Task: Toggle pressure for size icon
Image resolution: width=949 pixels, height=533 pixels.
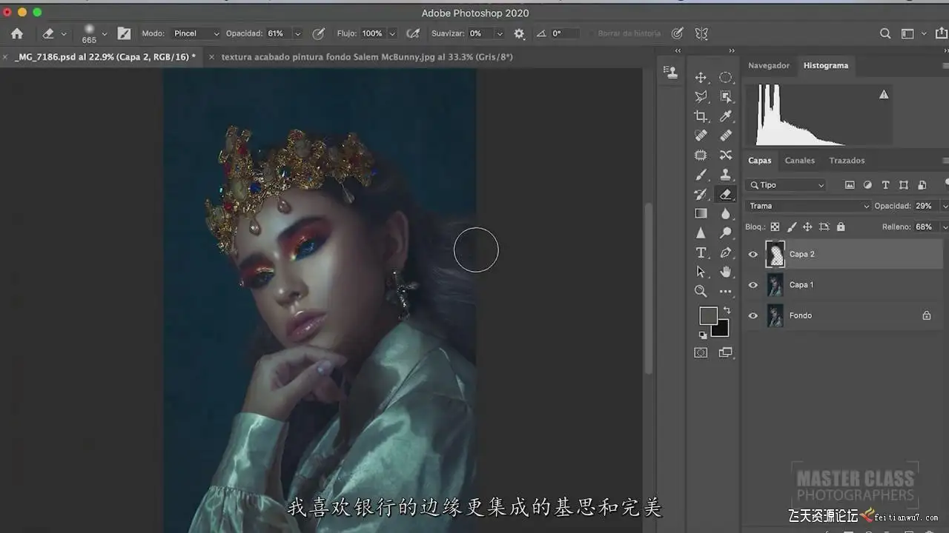Action: [677, 33]
